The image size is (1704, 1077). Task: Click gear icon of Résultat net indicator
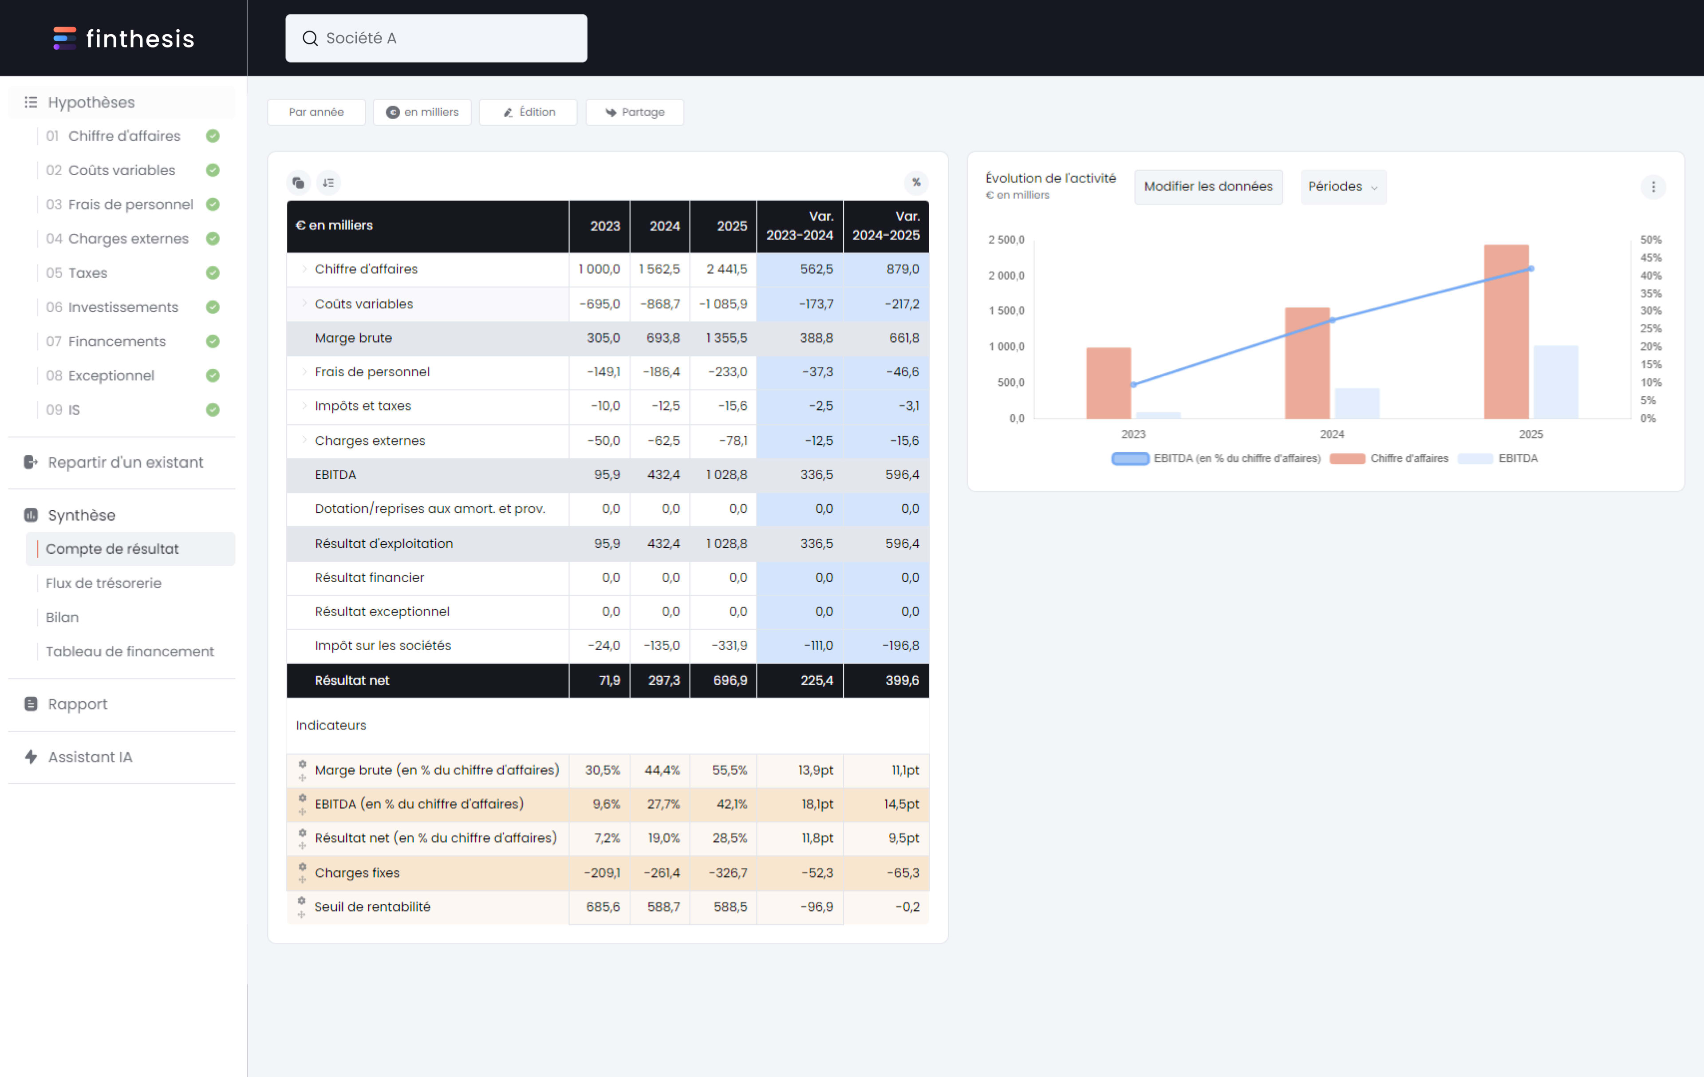click(302, 832)
